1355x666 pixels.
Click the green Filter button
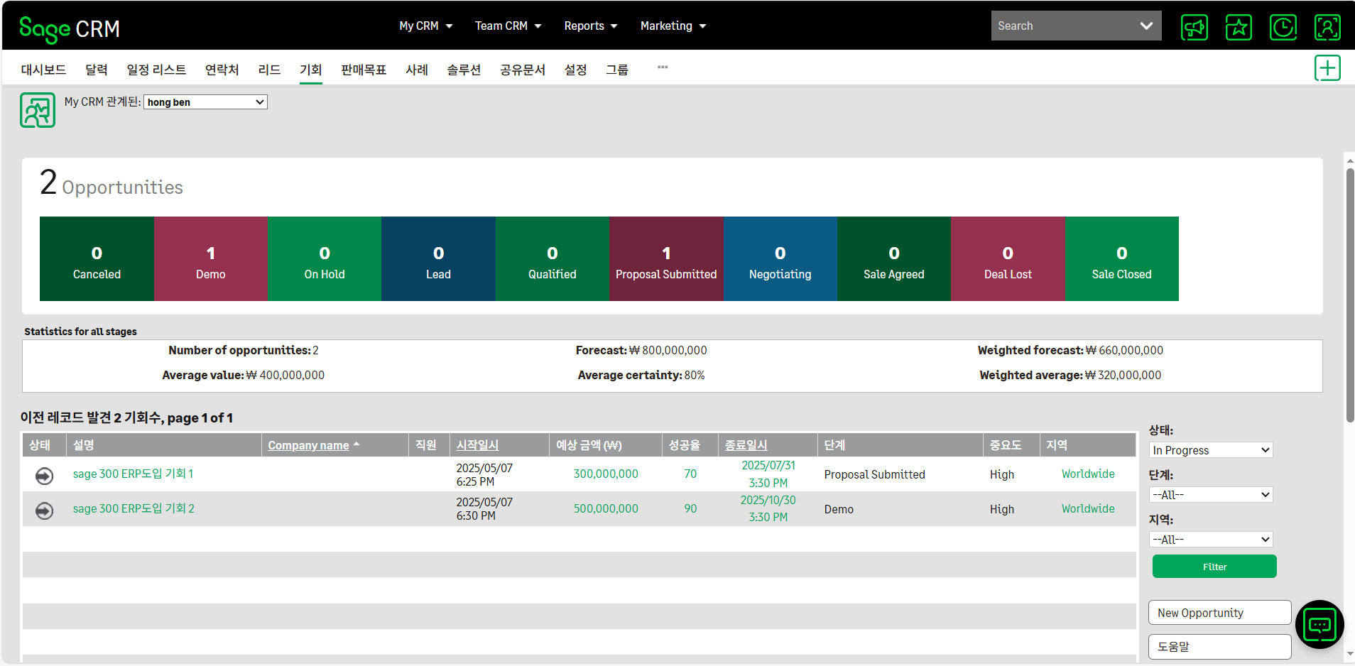click(1214, 567)
